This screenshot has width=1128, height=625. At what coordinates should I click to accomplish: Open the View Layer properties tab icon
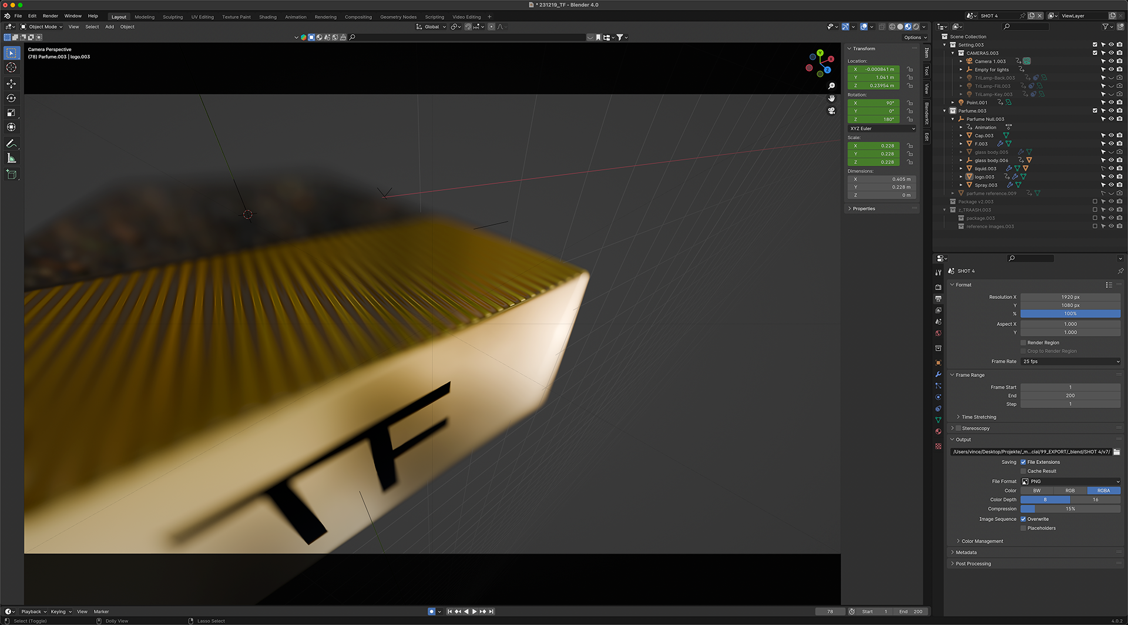pyautogui.click(x=938, y=310)
